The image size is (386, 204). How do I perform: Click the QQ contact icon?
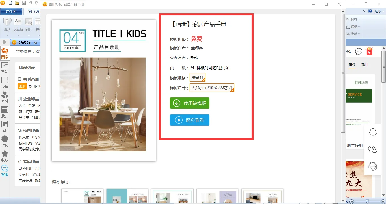373,132
